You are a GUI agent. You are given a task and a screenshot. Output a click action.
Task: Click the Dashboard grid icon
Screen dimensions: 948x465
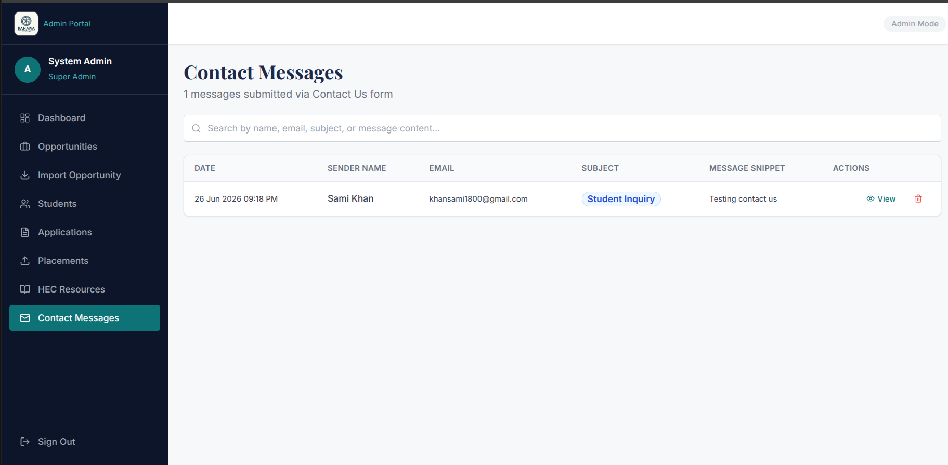click(25, 118)
